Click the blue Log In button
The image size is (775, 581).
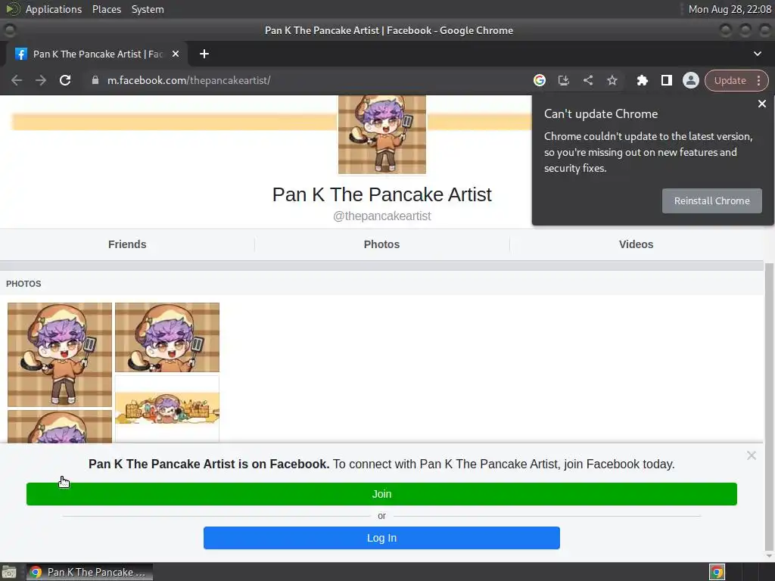pyautogui.click(x=381, y=538)
